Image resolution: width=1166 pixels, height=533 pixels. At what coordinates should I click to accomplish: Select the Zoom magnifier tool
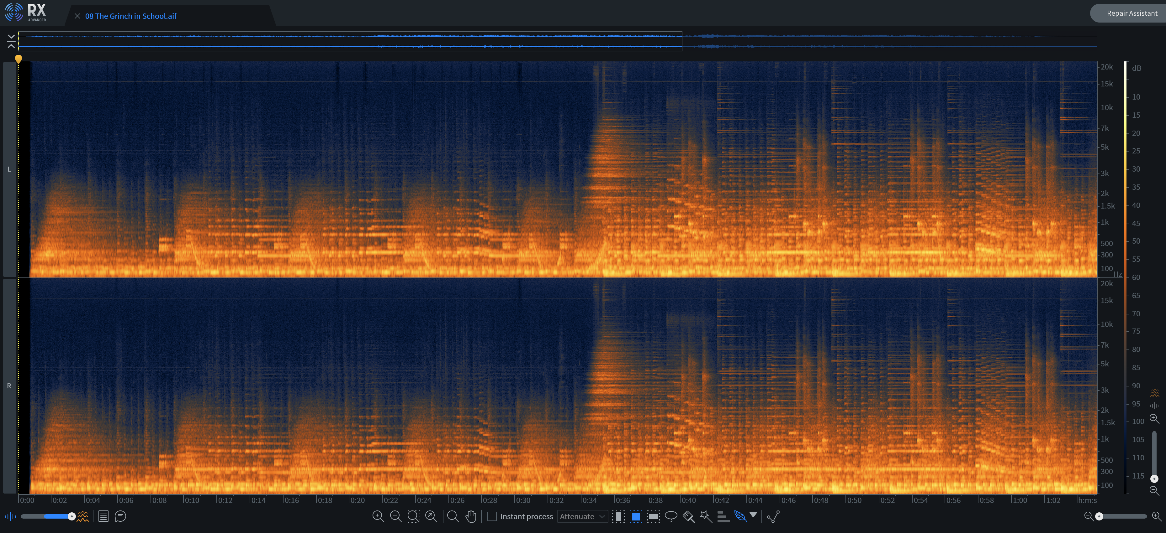[453, 516]
